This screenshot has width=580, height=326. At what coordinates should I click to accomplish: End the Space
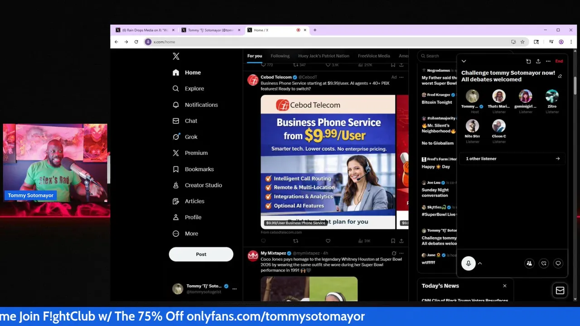[559, 61]
